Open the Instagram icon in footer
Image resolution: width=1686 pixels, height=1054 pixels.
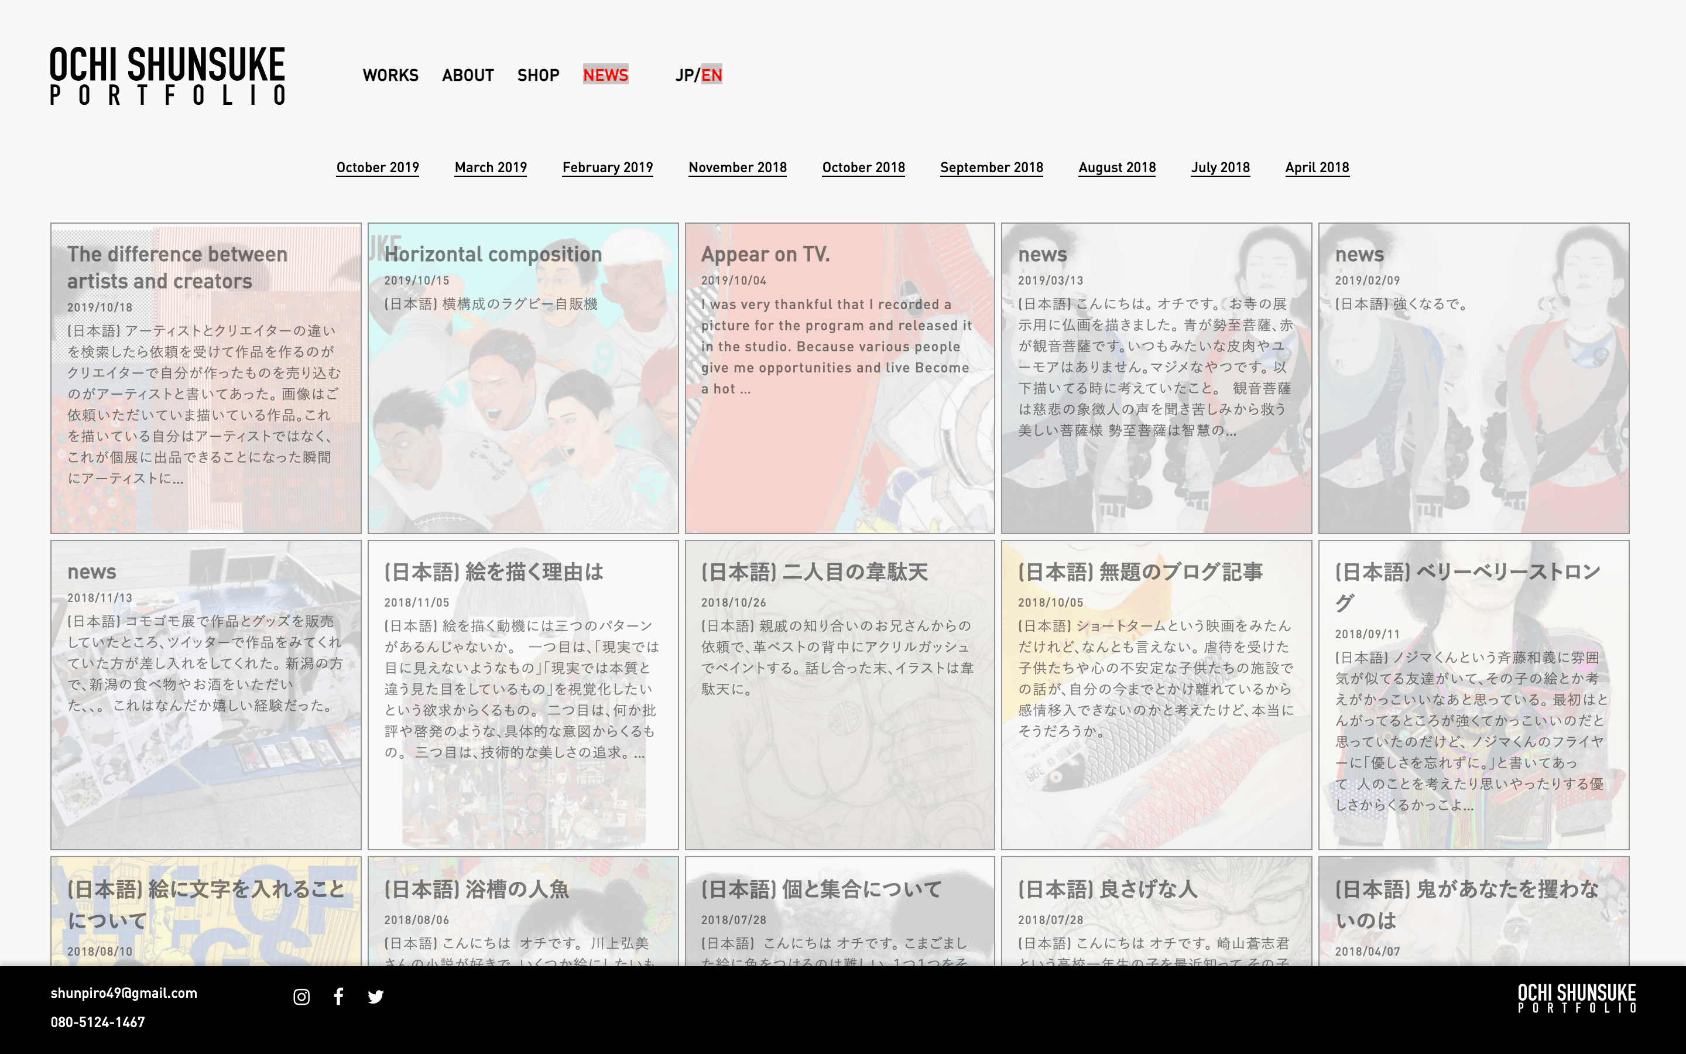coord(301,997)
